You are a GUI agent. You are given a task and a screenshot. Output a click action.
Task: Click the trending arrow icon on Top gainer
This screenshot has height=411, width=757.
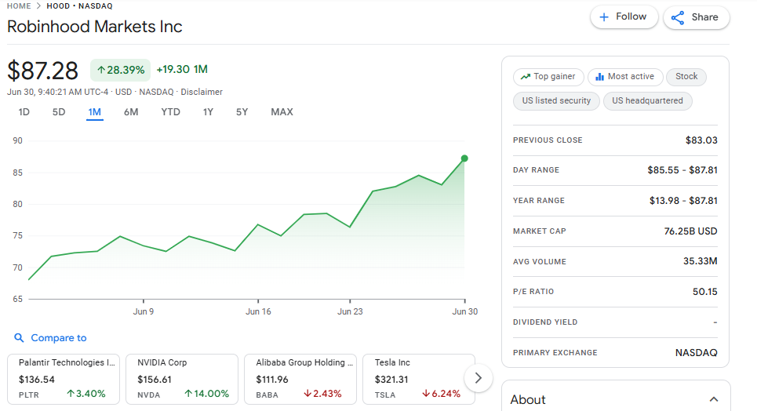point(526,76)
